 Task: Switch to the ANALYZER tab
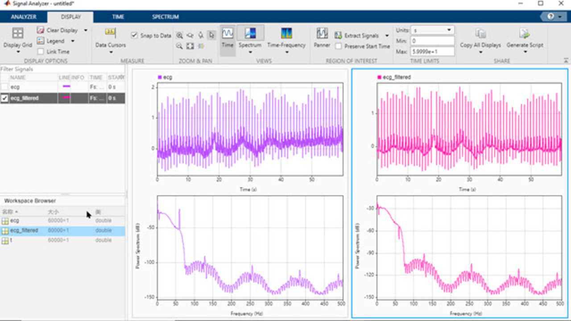coord(24,17)
